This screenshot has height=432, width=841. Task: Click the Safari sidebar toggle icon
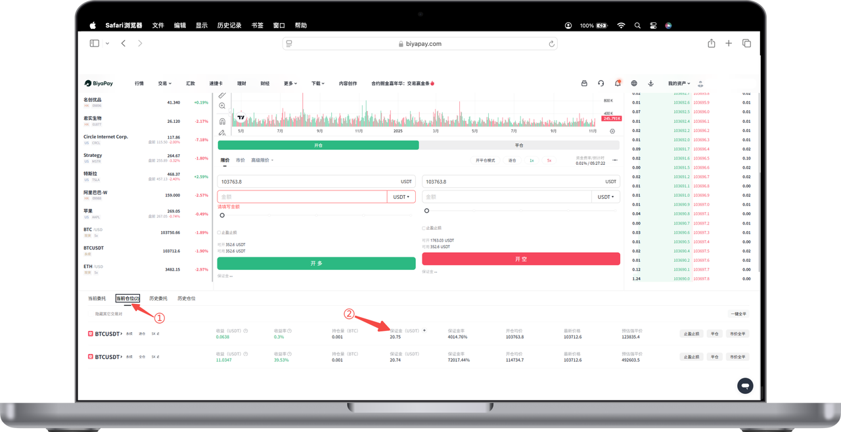tap(95, 43)
